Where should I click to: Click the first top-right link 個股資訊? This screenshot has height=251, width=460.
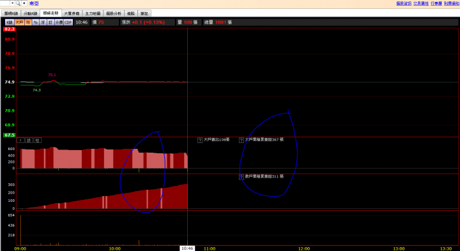404,3
